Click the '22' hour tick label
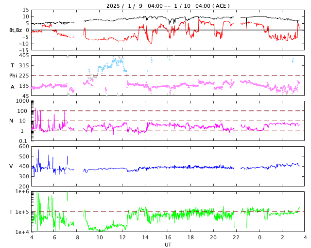The height and width of the screenshot is (248, 311). (236, 237)
